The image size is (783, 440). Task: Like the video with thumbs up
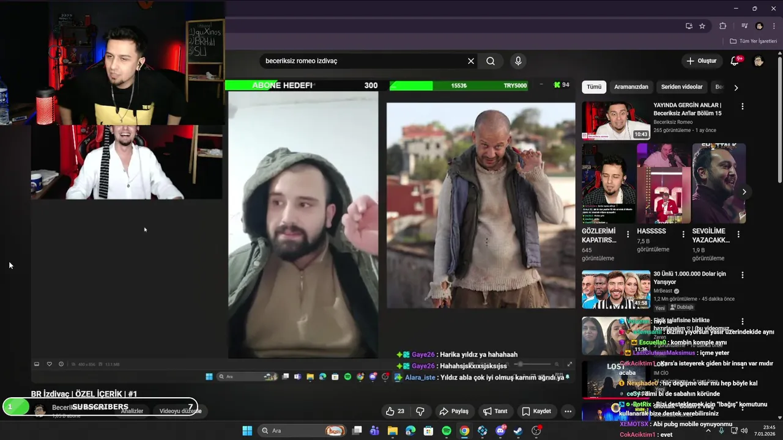pyautogui.click(x=395, y=411)
